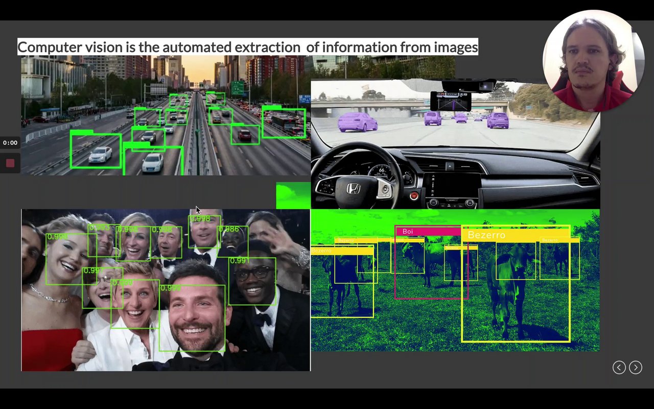654x409 pixels.
Task: Open the Honda dashboard driving image
Action: (x=455, y=144)
